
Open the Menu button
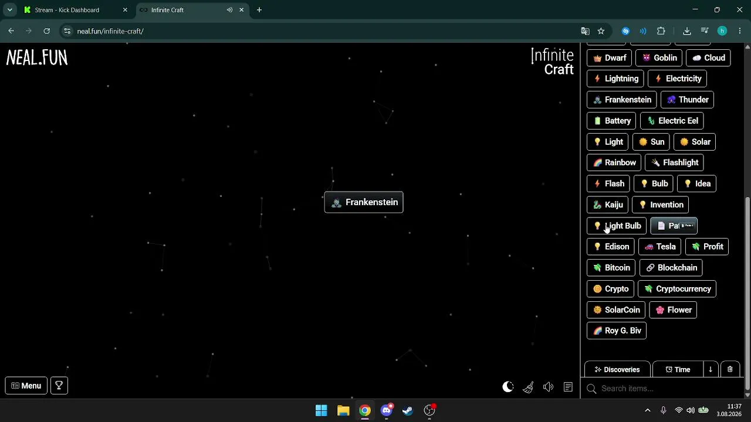click(x=26, y=386)
